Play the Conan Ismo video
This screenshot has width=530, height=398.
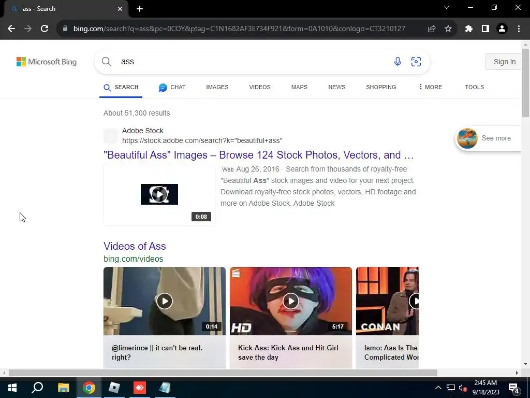point(387,301)
